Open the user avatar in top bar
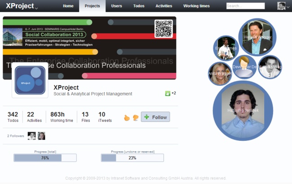292x184 pixels. click(281, 6)
